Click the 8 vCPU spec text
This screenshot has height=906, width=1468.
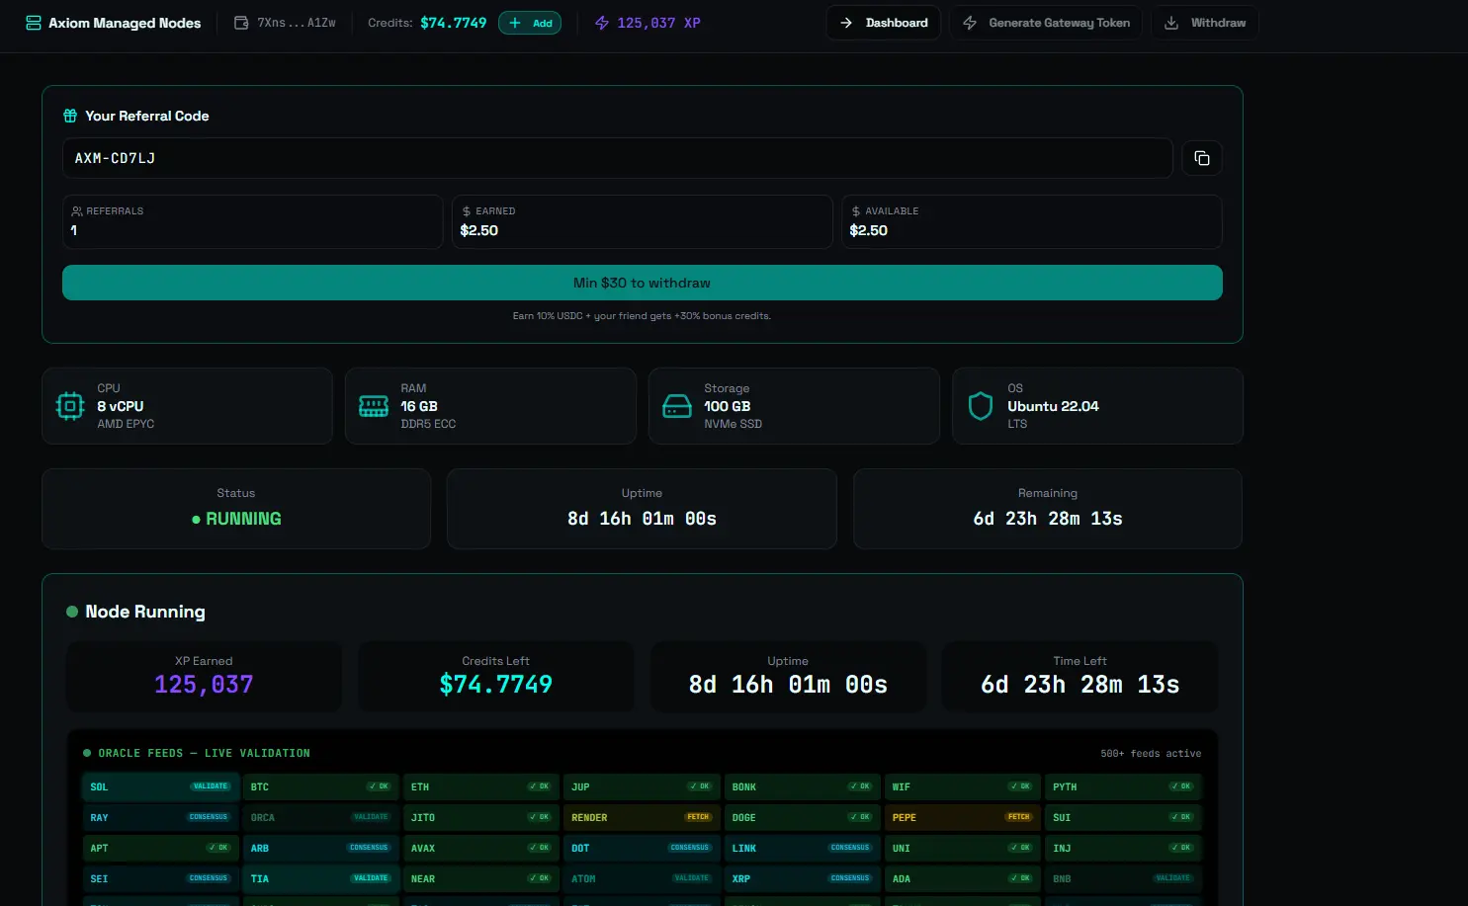click(121, 406)
